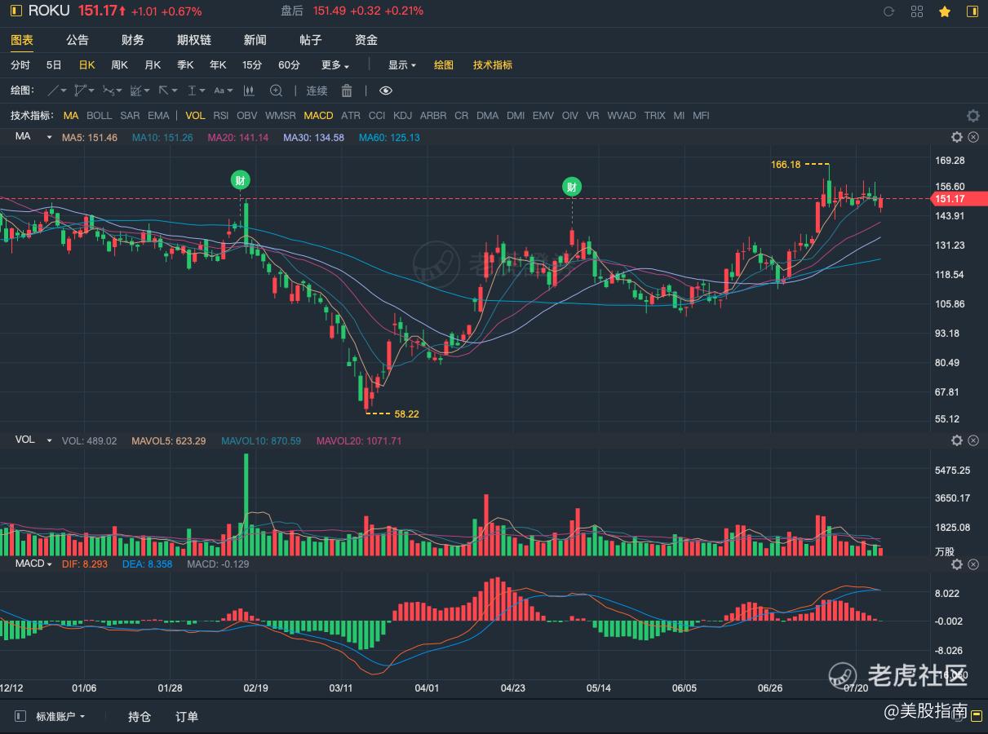Select the 周K weekly timeframe
Viewport: 988px width, 734px height.
(x=120, y=65)
